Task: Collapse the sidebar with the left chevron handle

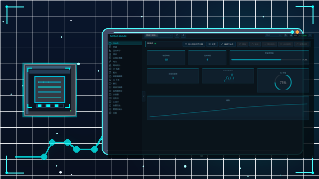Action: [144, 96]
